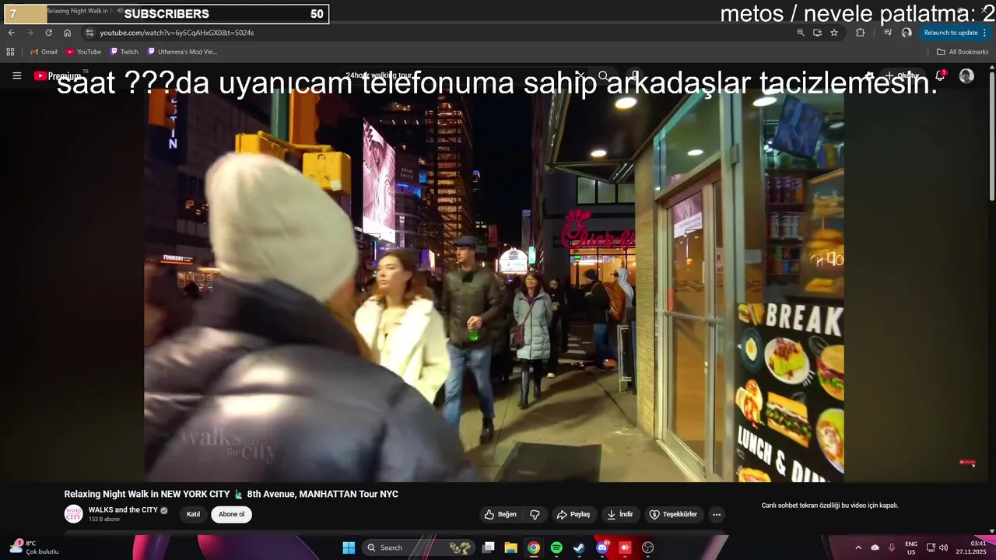Open the YouTube account avatar menu

click(966, 75)
